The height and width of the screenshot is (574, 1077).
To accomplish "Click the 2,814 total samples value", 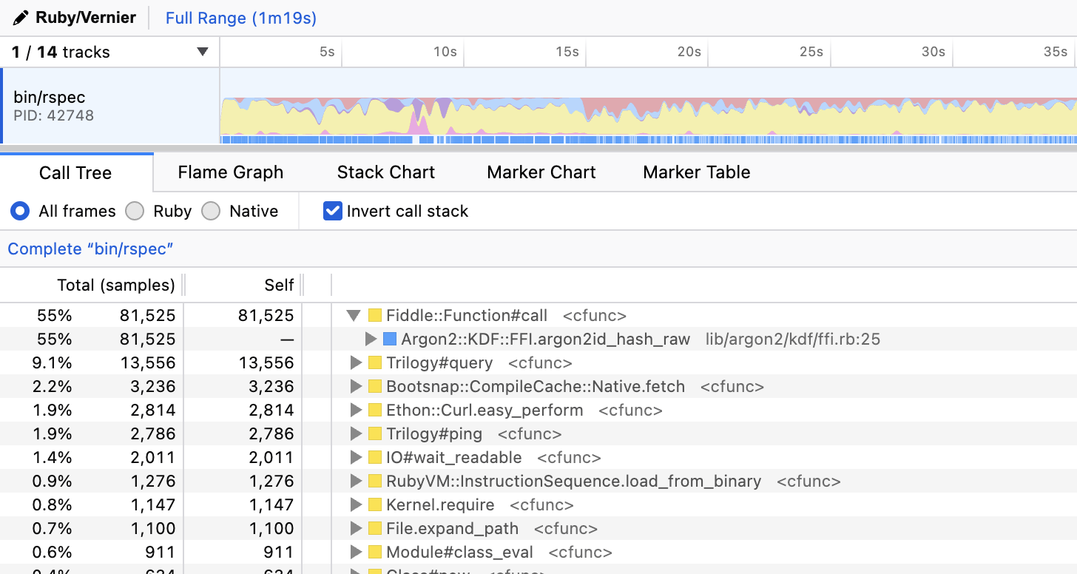I will (153, 411).
